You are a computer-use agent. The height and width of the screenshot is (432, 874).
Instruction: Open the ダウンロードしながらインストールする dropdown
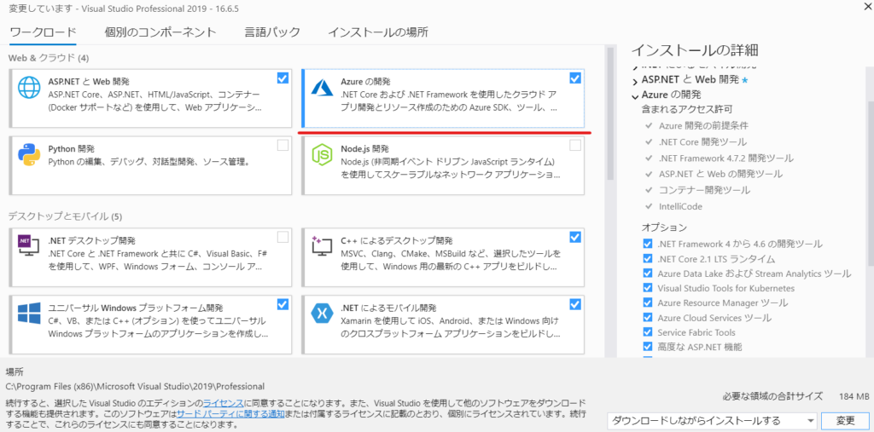713,420
